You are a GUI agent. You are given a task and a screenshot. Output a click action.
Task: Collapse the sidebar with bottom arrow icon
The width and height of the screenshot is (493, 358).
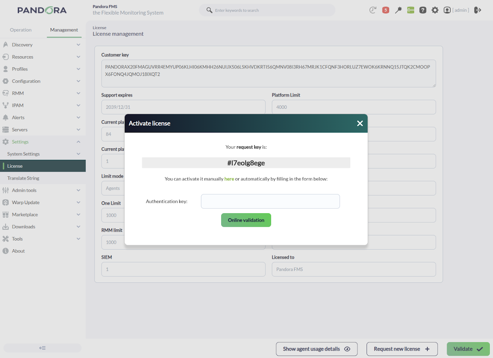point(42,348)
